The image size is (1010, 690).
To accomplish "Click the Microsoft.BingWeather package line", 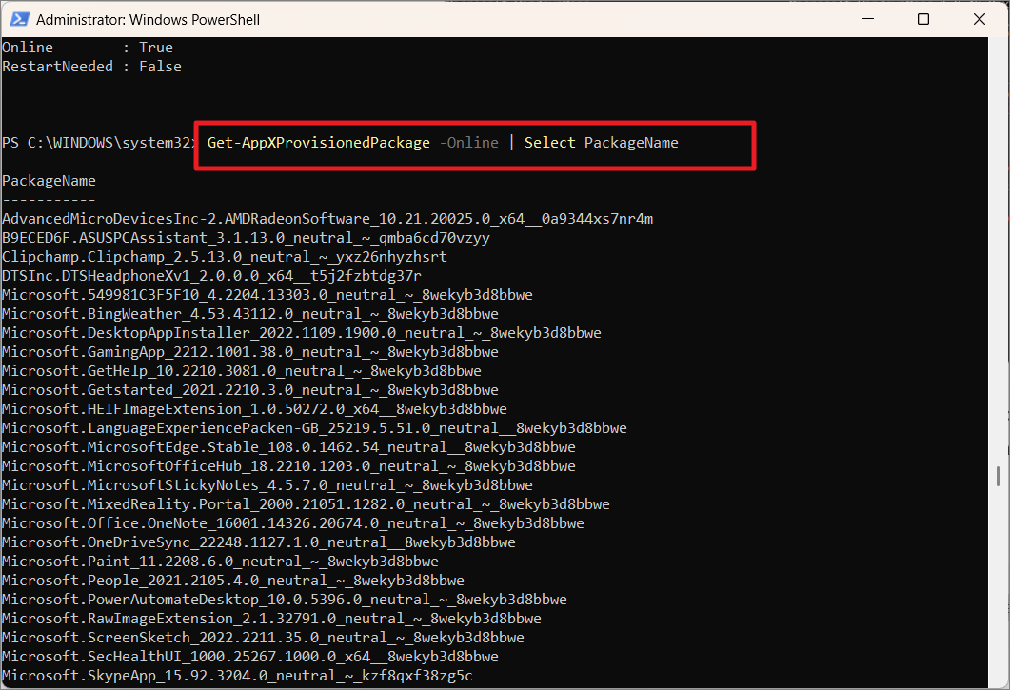I will point(250,314).
